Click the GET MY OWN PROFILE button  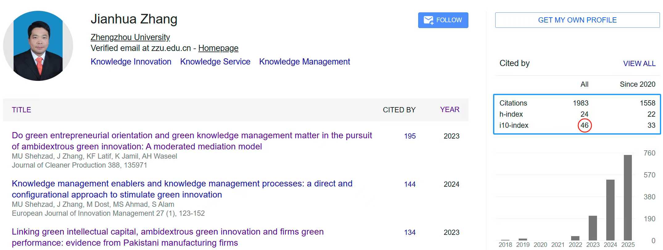tap(577, 20)
